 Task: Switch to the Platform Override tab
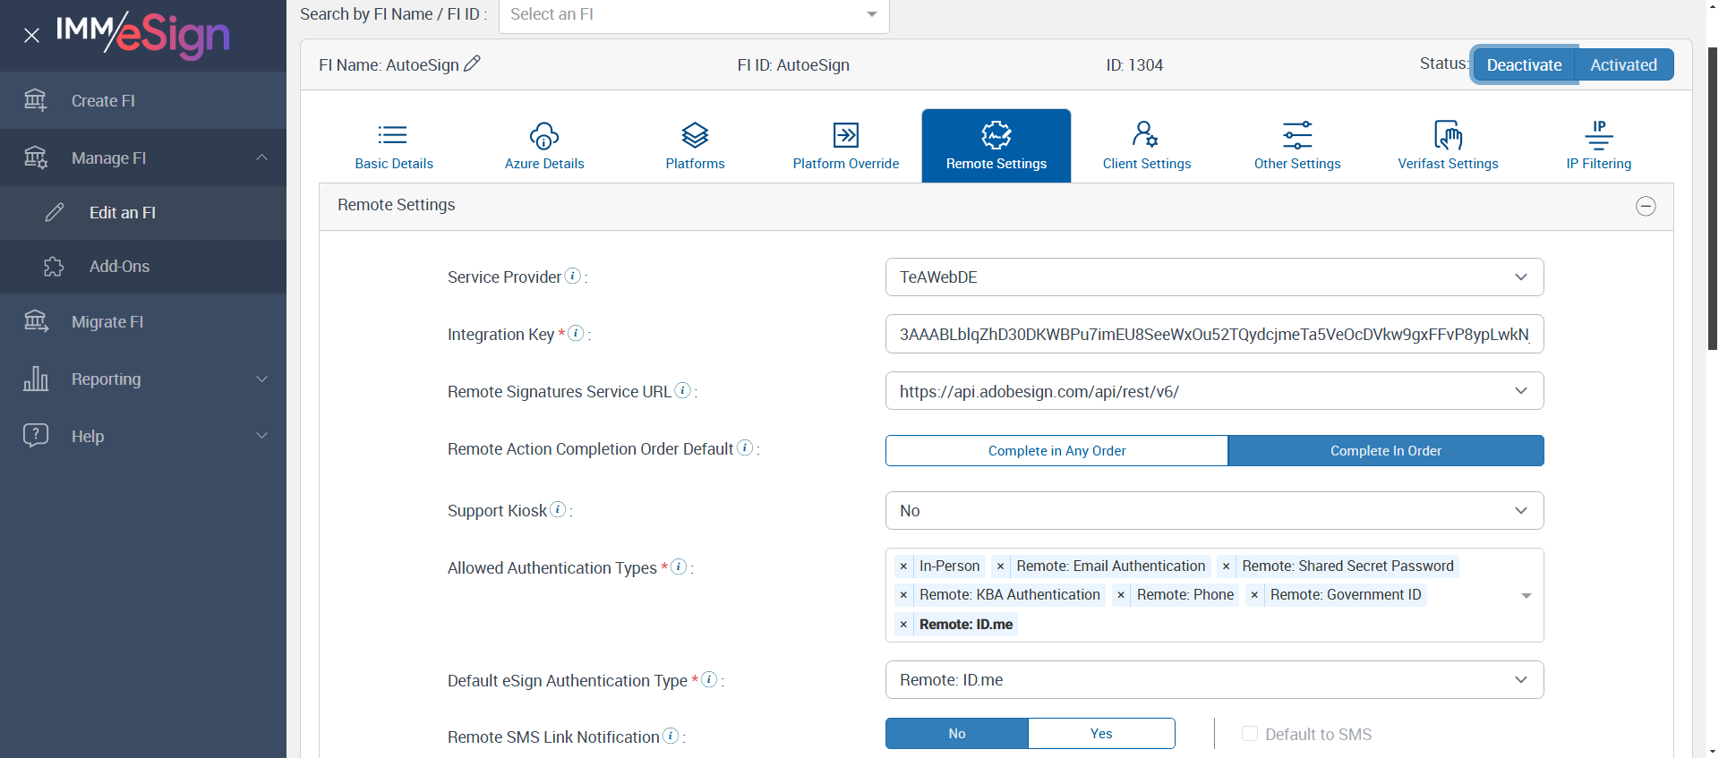[846, 146]
